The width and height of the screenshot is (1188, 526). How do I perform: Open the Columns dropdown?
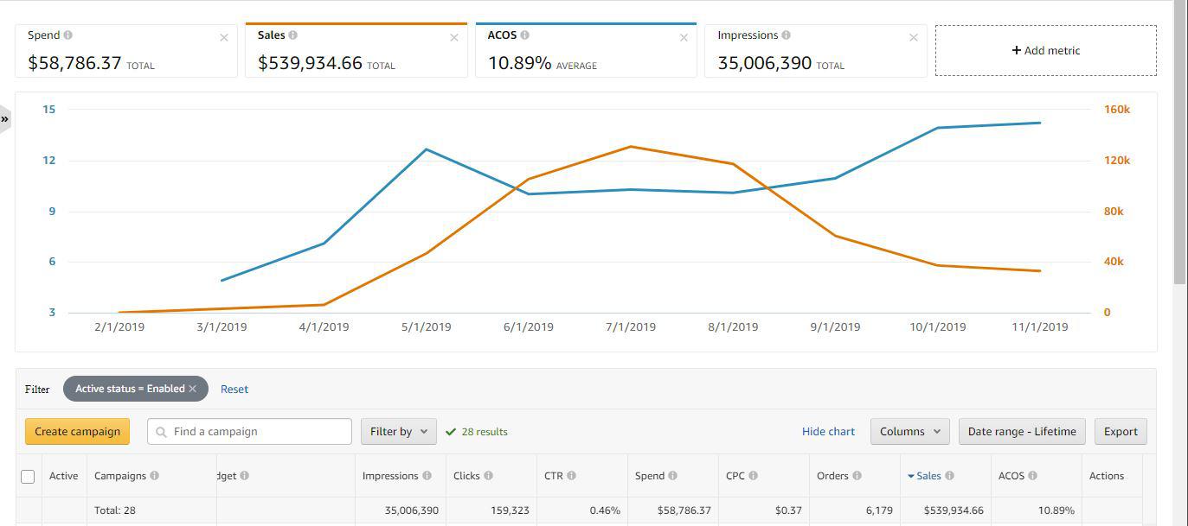tap(909, 431)
